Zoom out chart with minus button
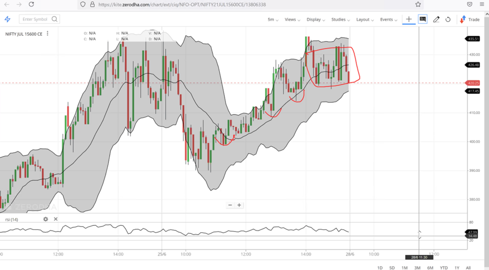 point(230,205)
